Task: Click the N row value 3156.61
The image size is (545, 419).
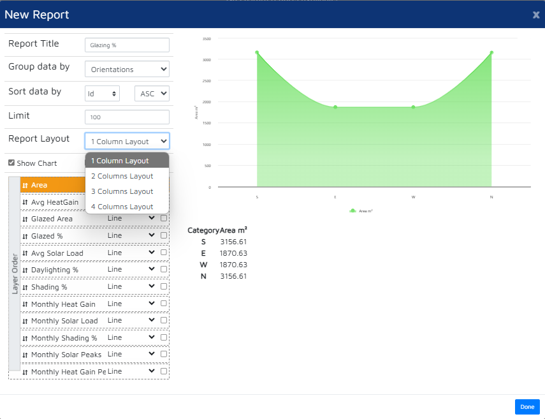Action: (233, 276)
